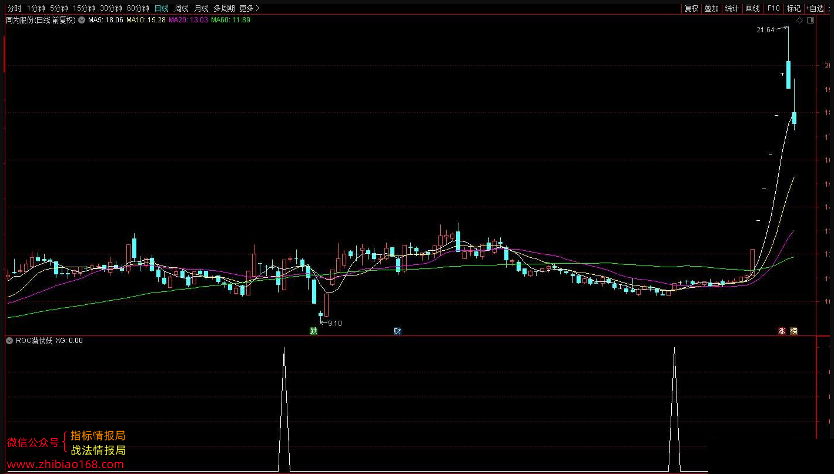Click the 标记 mark button
Screen dimensions: 834x474
pos(793,8)
